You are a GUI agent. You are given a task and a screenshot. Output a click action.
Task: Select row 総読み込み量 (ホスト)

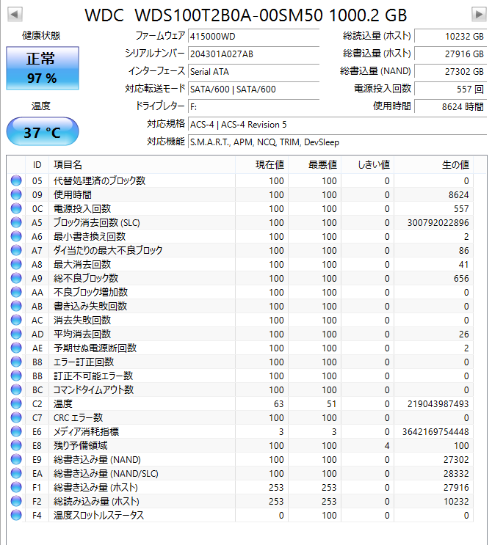coord(240,501)
